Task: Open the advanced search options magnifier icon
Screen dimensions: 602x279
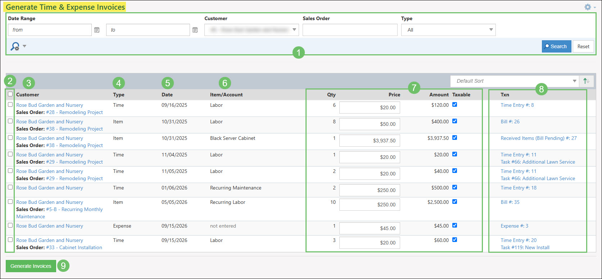Action: (15, 46)
